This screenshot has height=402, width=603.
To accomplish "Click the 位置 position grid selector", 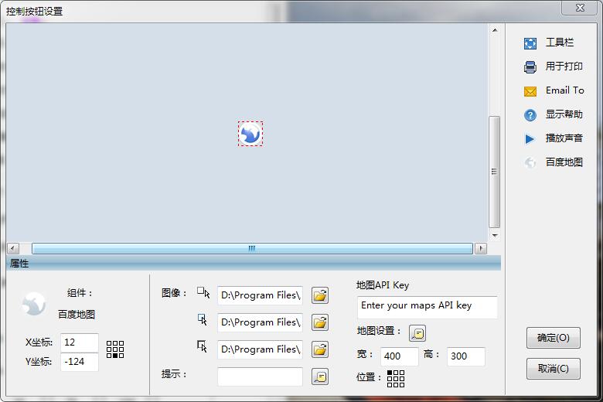I will coord(396,378).
